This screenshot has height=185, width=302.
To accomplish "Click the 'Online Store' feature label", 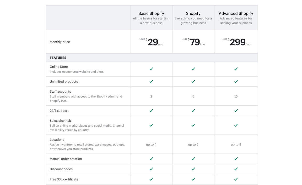I will coord(59,67).
